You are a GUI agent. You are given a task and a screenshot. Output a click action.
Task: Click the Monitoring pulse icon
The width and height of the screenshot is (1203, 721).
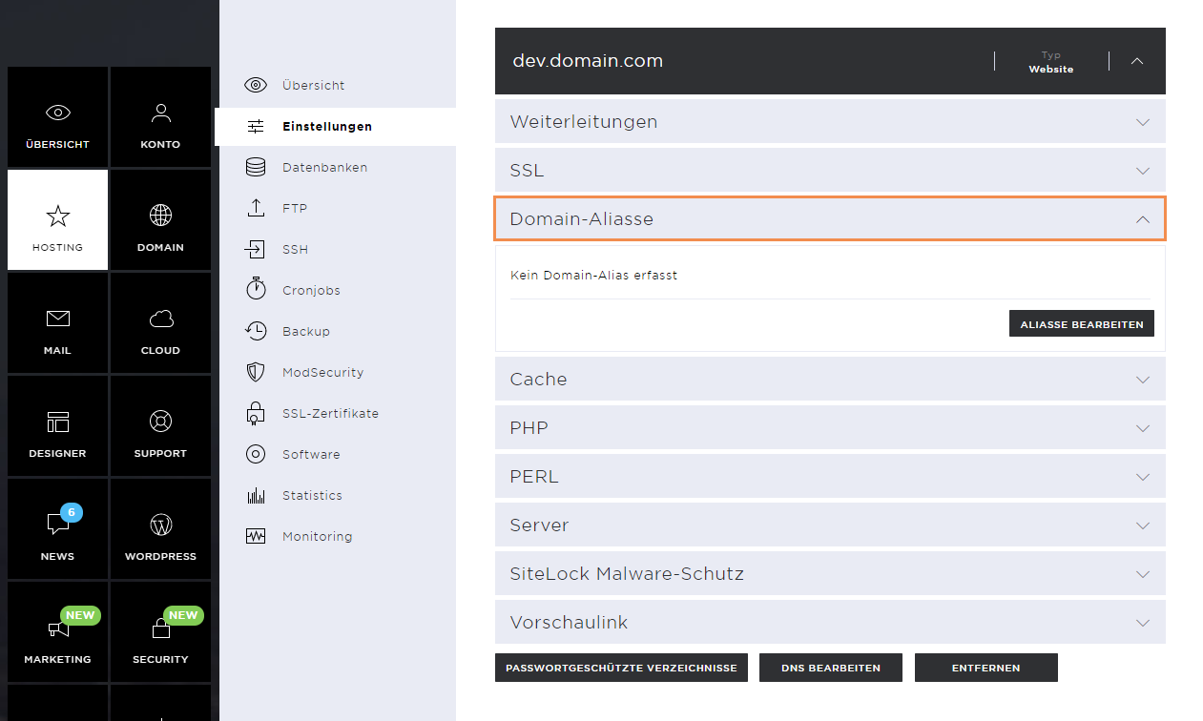click(x=256, y=536)
